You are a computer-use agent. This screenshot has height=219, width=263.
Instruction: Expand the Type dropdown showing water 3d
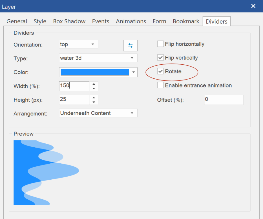[x=98, y=58]
